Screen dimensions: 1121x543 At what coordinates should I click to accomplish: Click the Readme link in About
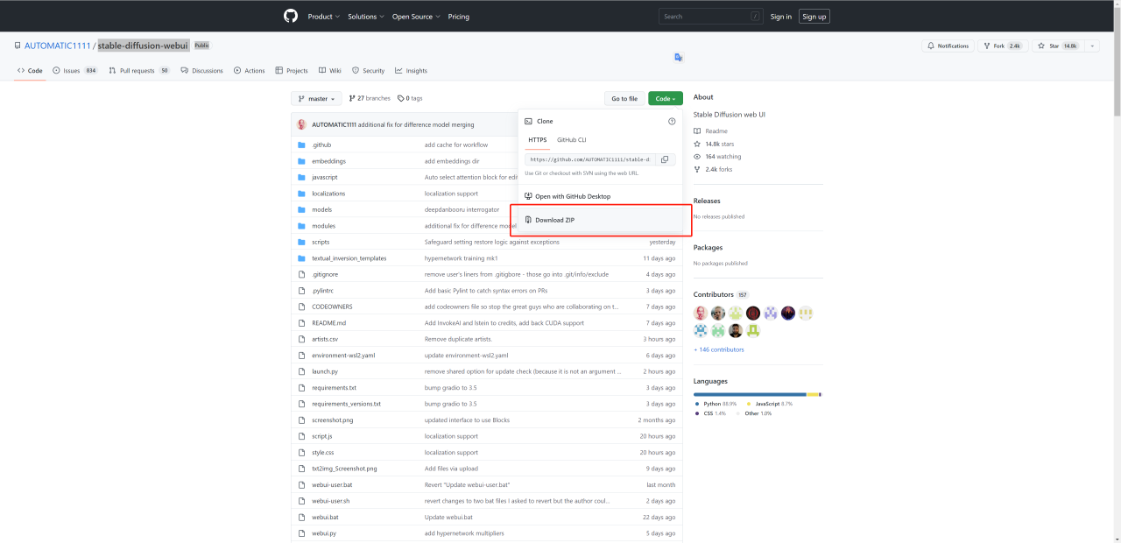(716, 131)
